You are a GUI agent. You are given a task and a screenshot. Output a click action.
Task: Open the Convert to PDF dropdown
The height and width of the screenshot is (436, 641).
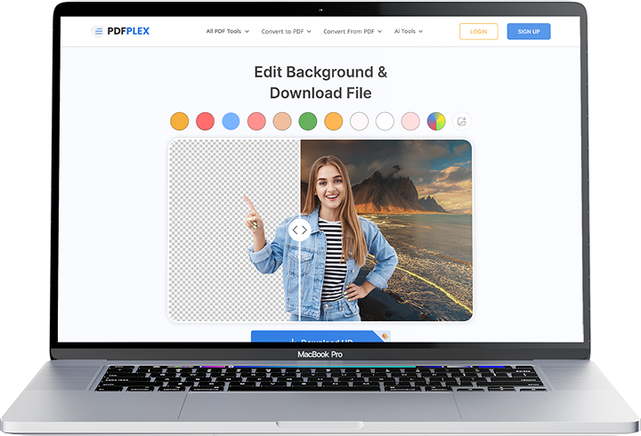(286, 31)
